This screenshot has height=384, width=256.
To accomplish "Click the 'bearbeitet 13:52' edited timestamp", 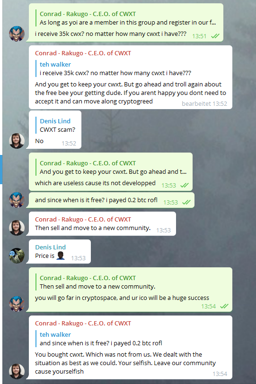I will 204,103.
